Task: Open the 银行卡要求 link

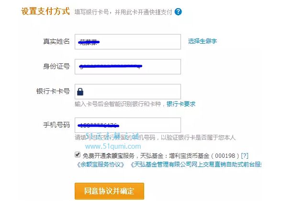Action: [x=181, y=104]
